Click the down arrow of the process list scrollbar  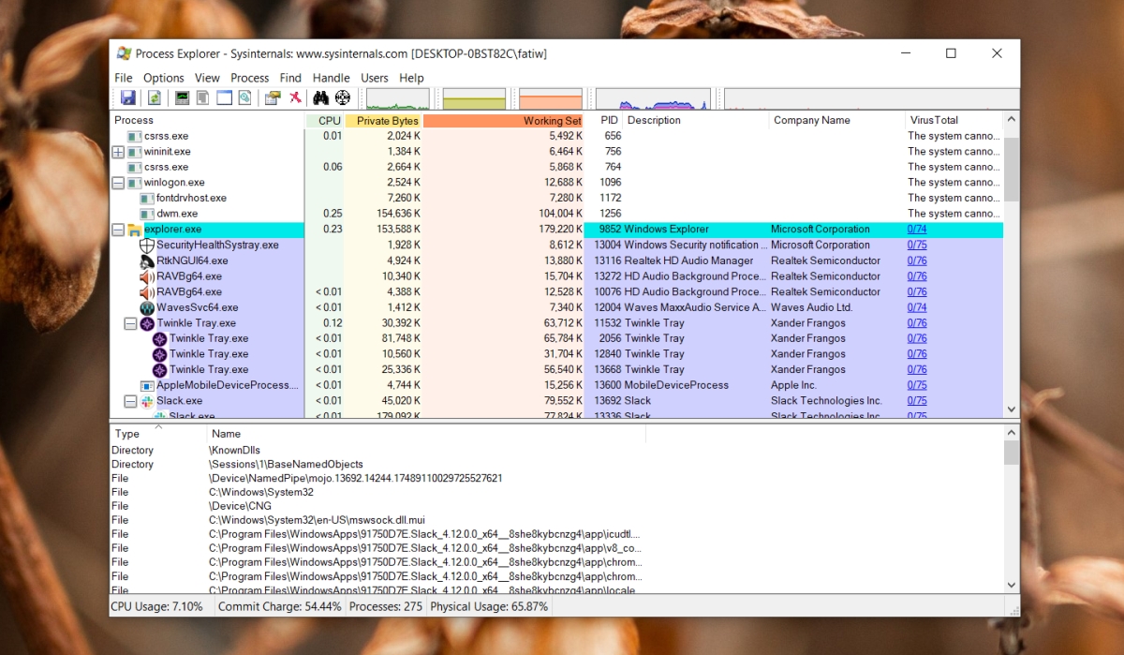[1012, 409]
